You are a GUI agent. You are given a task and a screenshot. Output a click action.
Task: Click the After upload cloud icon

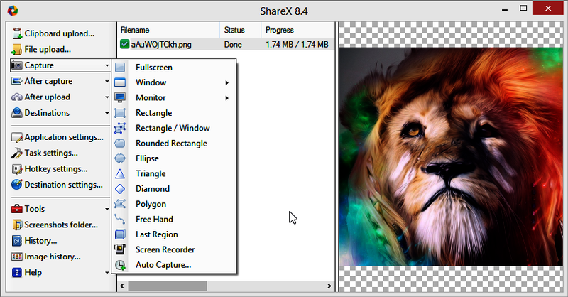pyautogui.click(x=16, y=97)
